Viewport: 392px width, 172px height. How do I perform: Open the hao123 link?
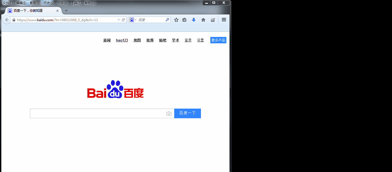coord(122,40)
